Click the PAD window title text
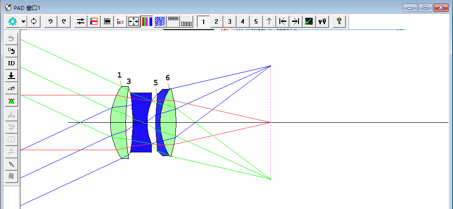The height and width of the screenshot is (209, 453). point(27,8)
